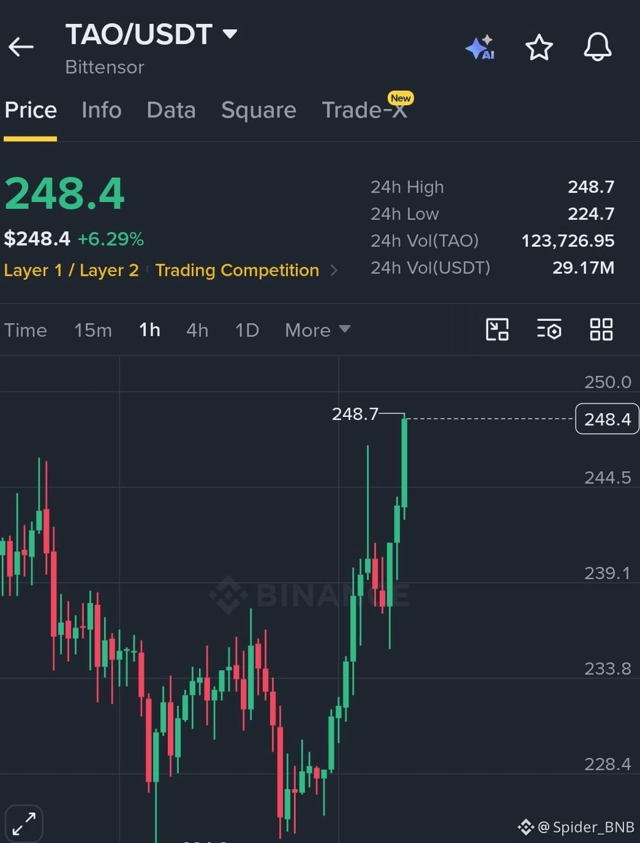Open the AI assistant sparkle icon
Screen dimensions: 640x843
480,47
